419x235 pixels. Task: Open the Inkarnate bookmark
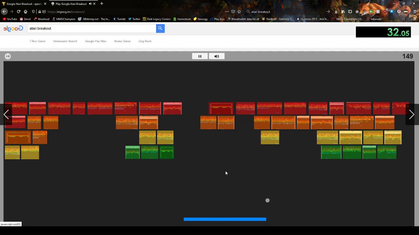(x=374, y=19)
